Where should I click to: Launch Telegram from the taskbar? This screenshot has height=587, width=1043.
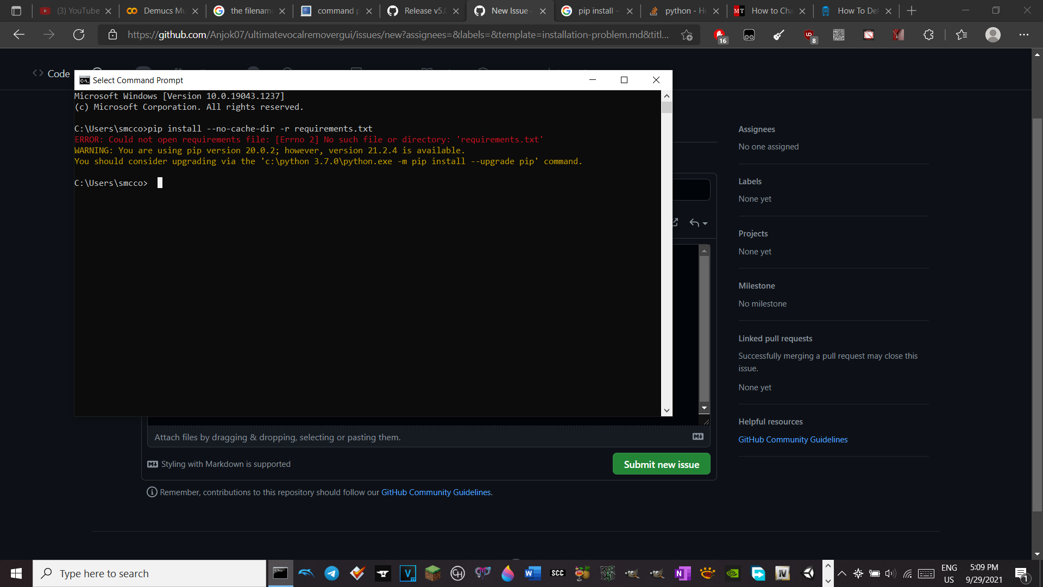coord(331,573)
